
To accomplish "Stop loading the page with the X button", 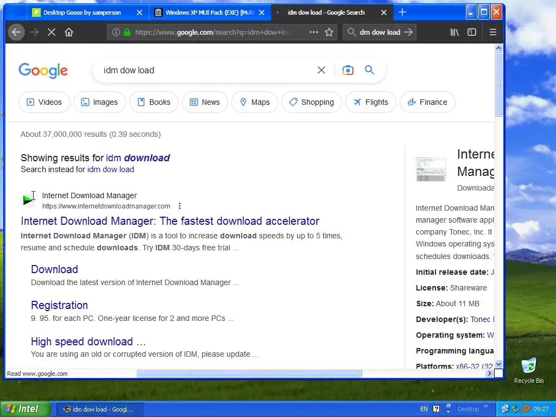I will pyautogui.click(x=52, y=32).
